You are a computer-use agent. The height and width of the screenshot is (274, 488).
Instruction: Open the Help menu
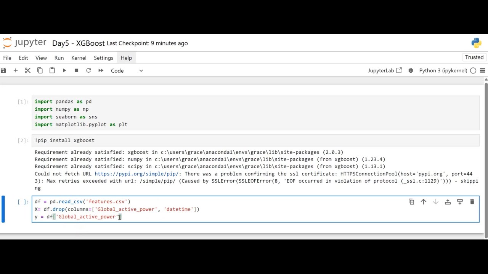(x=126, y=58)
